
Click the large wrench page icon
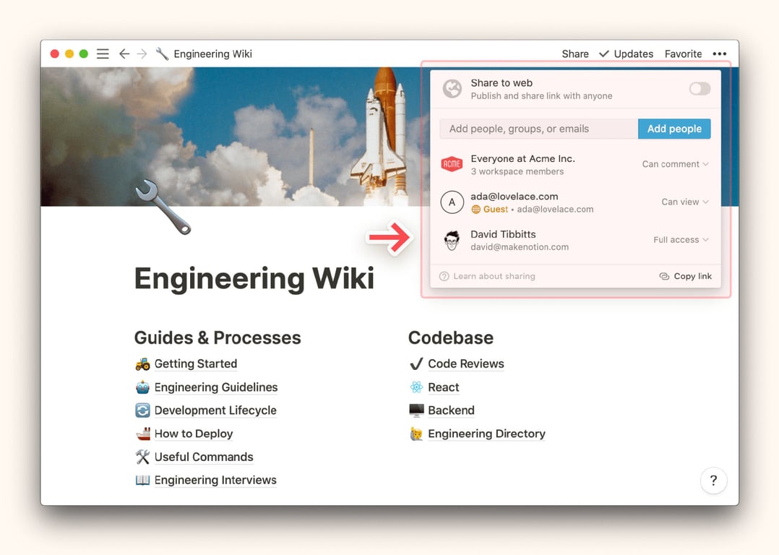click(x=163, y=207)
